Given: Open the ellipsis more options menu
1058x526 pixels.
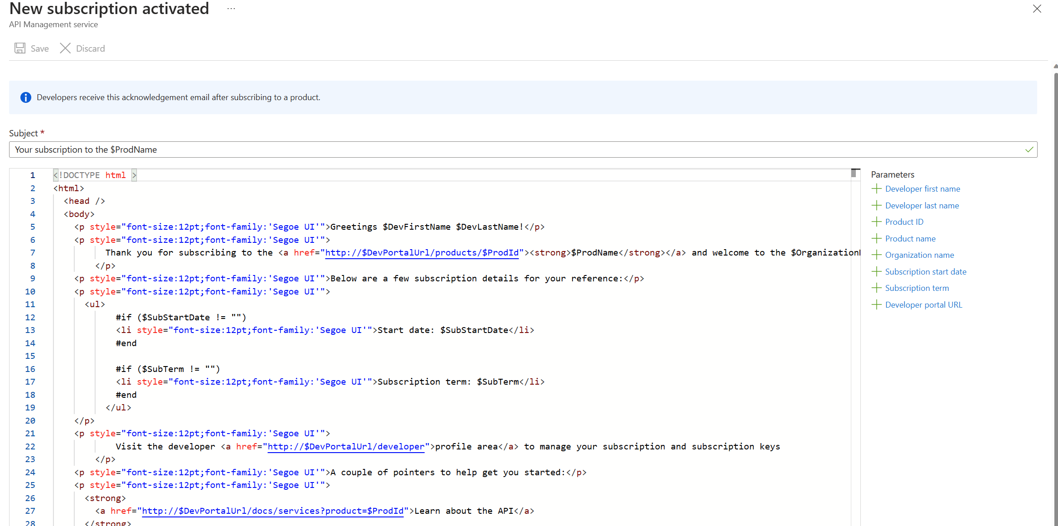Looking at the screenshot, I should point(231,9).
